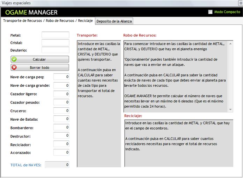Viewport: 243px width, 178px height.
Task: Focus the Metal input field
Action: click(x=55, y=35)
